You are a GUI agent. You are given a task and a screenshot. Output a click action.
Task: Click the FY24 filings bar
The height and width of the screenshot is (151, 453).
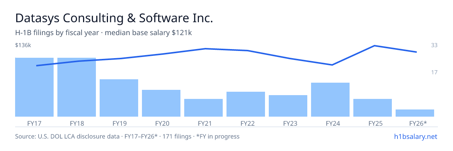click(330, 100)
